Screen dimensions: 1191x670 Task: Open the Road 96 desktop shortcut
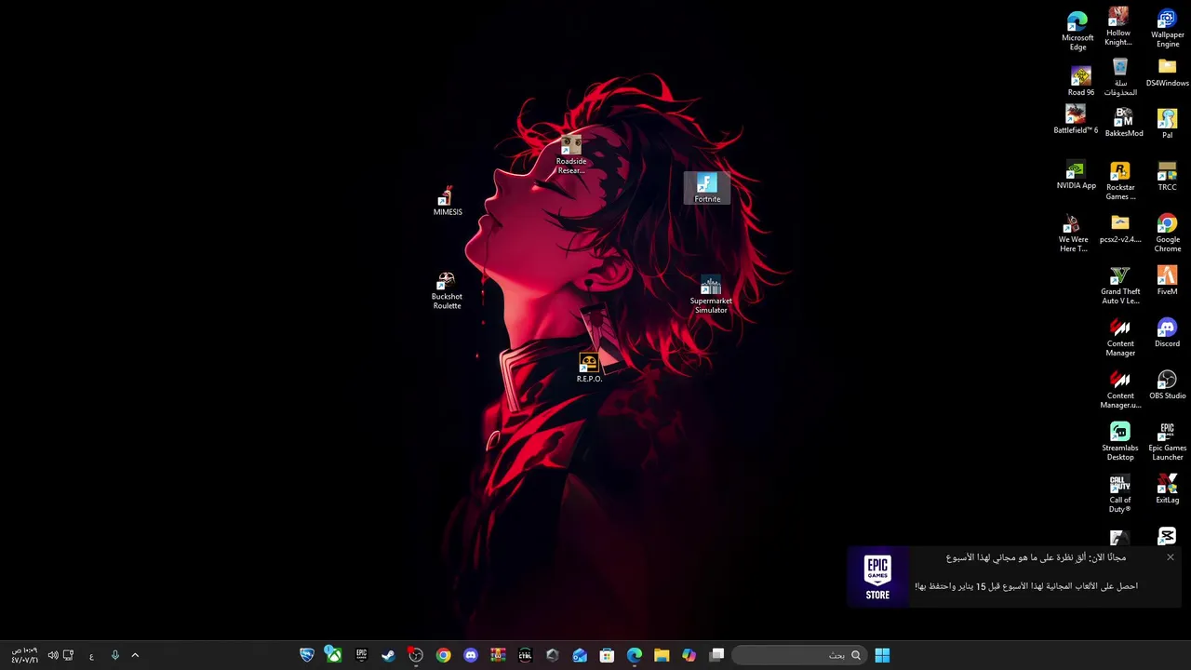pyautogui.click(x=1080, y=81)
